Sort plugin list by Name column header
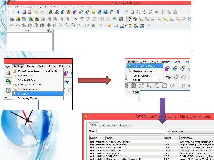This screenshot has width=214, height=160. pos(134,138)
